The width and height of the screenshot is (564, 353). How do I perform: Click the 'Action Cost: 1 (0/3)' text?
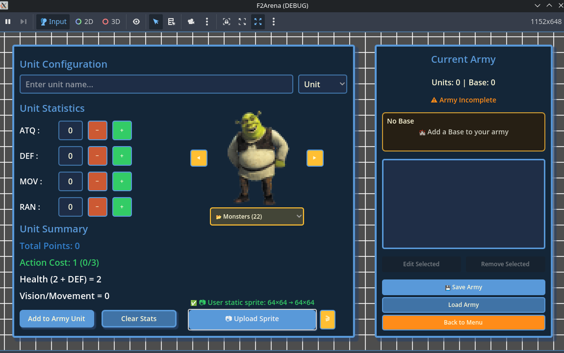59,262
